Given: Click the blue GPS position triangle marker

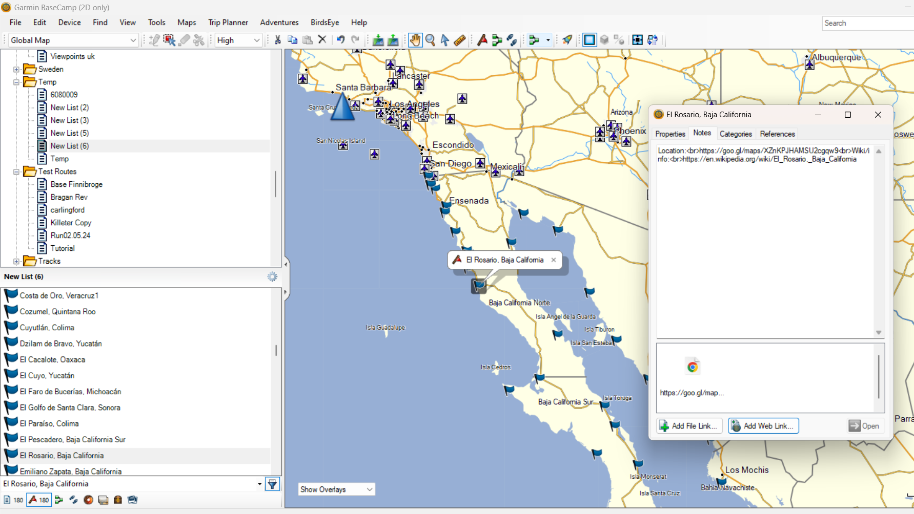Looking at the screenshot, I should tap(342, 108).
